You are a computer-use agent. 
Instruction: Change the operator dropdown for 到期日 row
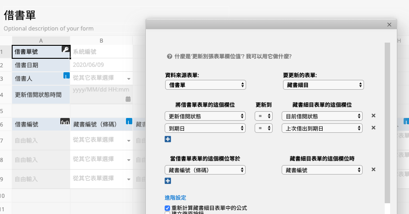click(264, 128)
